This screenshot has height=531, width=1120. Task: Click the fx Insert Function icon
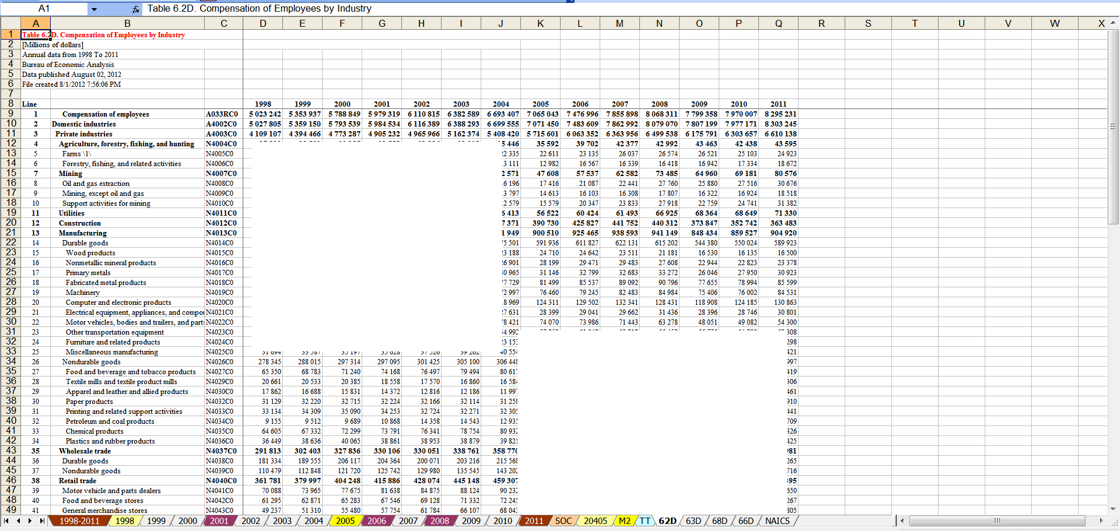135,9
